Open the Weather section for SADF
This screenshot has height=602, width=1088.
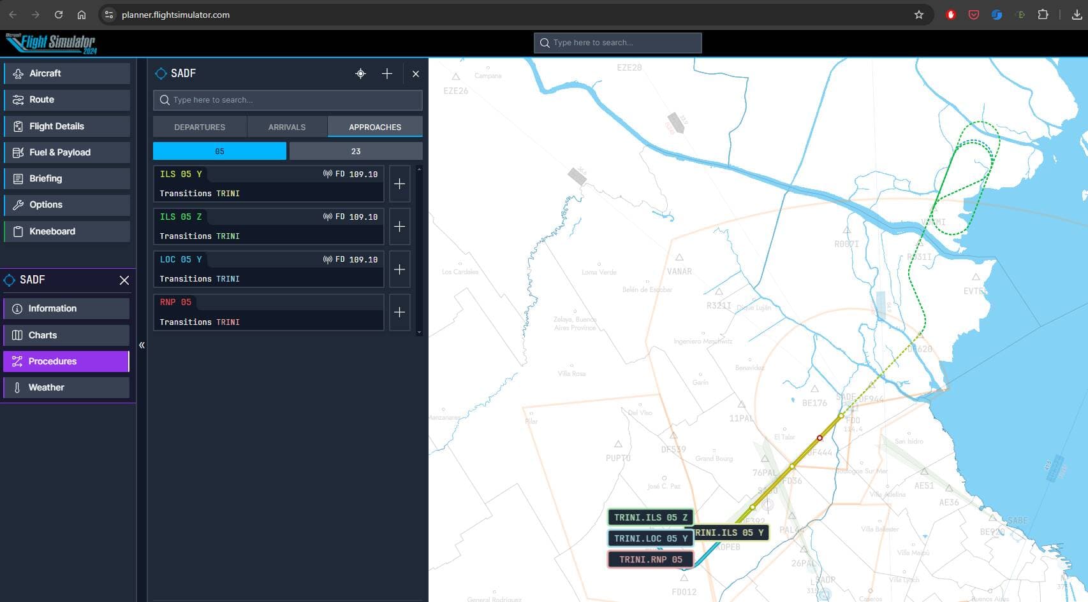pos(67,387)
